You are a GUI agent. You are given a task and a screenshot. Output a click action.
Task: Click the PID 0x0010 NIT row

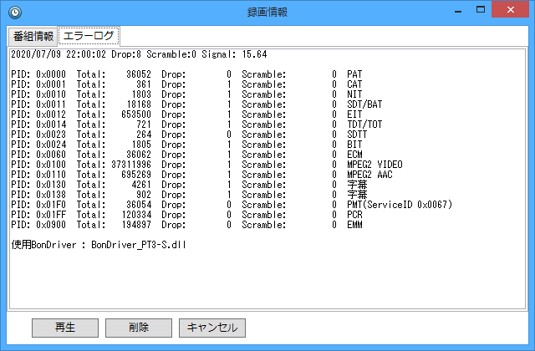pos(186,94)
